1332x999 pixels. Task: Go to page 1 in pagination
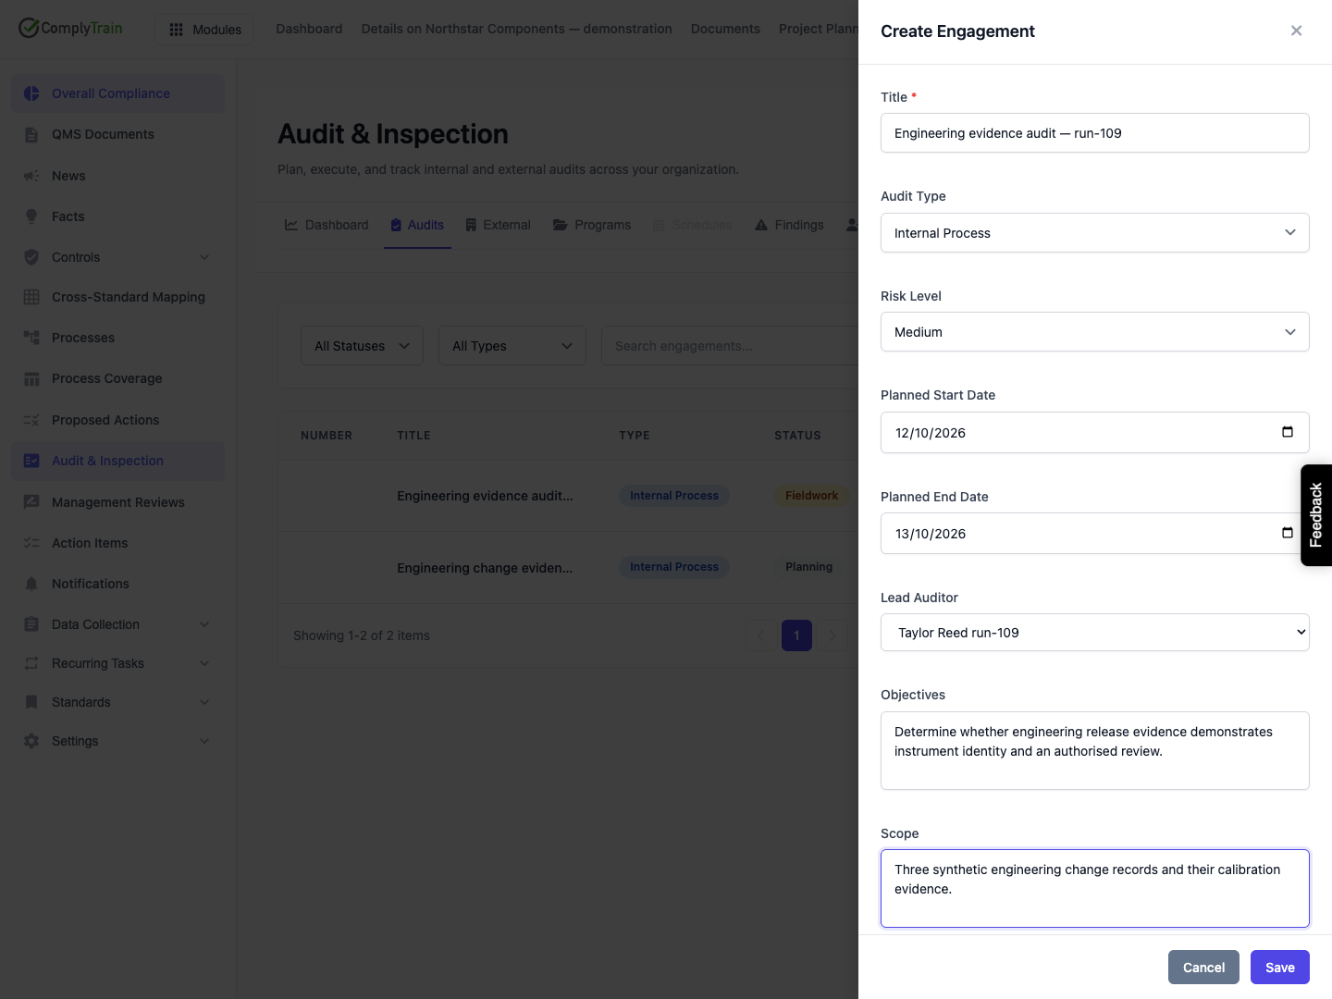[796, 635]
